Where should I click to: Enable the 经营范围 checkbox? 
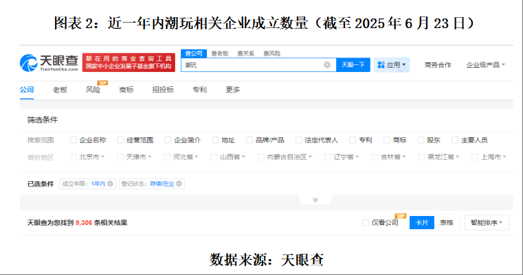pos(121,140)
